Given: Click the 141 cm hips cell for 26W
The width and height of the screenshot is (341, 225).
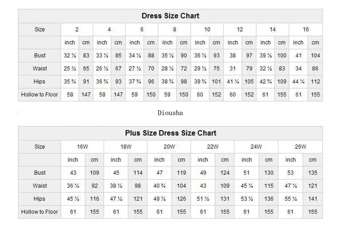Looking at the screenshot, I should tap(312, 199).
